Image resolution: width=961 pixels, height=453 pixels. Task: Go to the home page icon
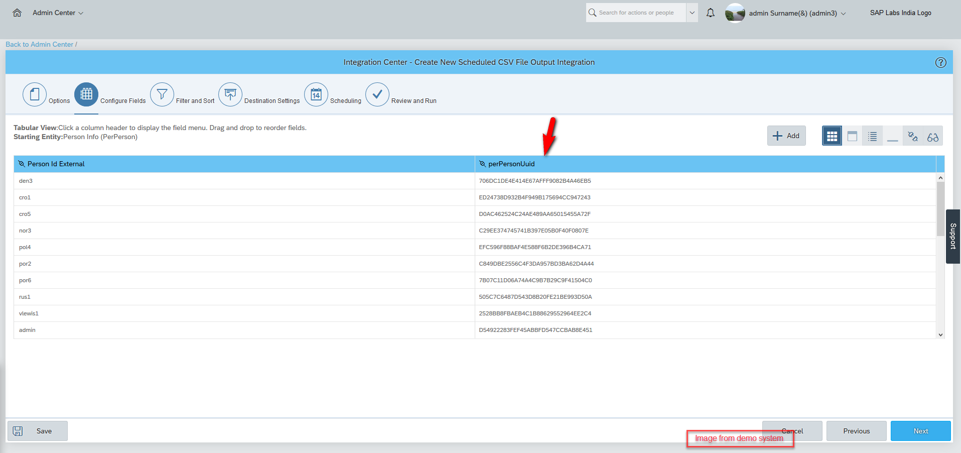17,13
